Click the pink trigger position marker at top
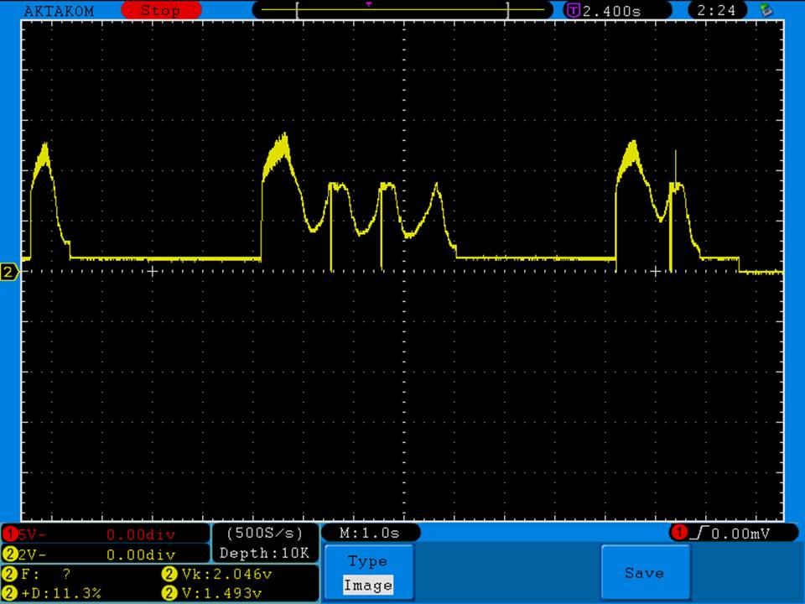This screenshot has width=805, height=604. (x=368, y=4)
